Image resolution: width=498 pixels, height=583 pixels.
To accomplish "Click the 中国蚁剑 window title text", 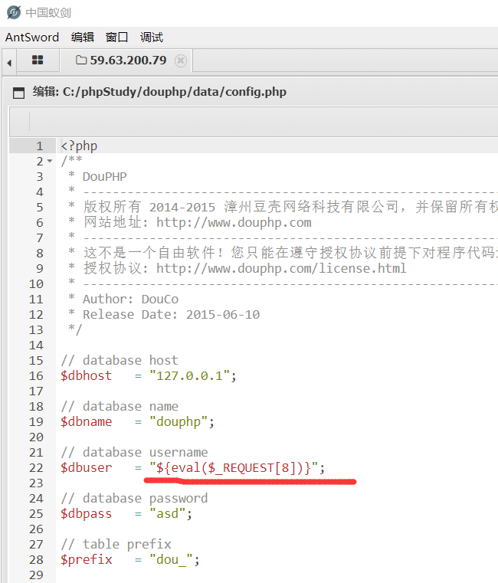I will coord(48,13).
